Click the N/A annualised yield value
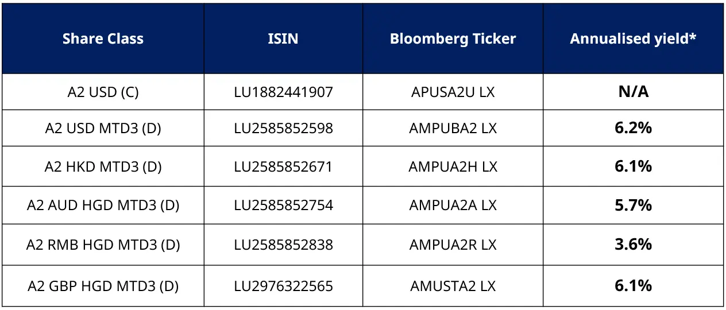The image size is (726, 310). [x=633, y=92]
